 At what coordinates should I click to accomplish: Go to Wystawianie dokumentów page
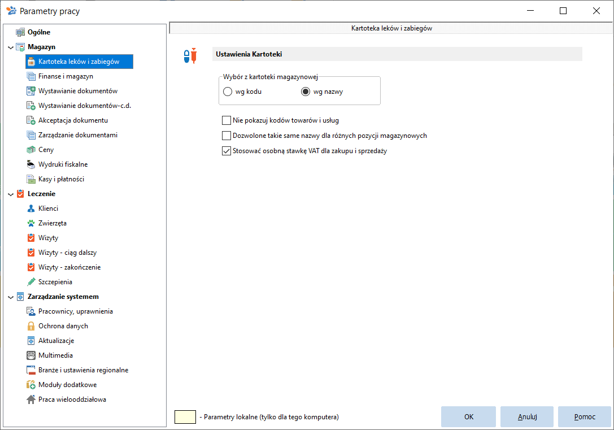78,91
